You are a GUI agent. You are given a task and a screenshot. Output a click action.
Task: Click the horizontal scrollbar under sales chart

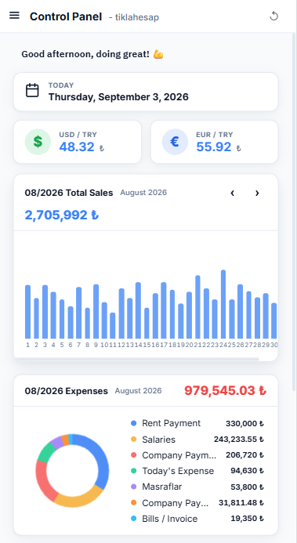point(136,359)
